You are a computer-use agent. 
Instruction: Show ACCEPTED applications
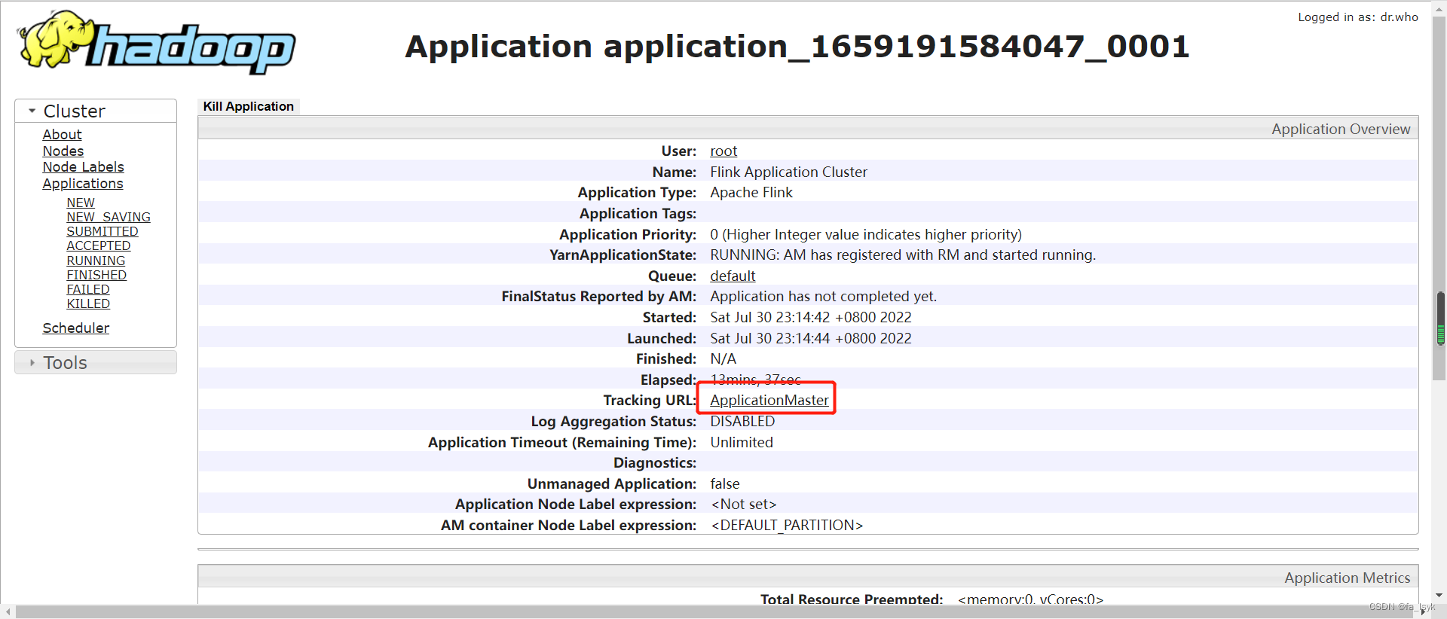[x=99, y=245]
